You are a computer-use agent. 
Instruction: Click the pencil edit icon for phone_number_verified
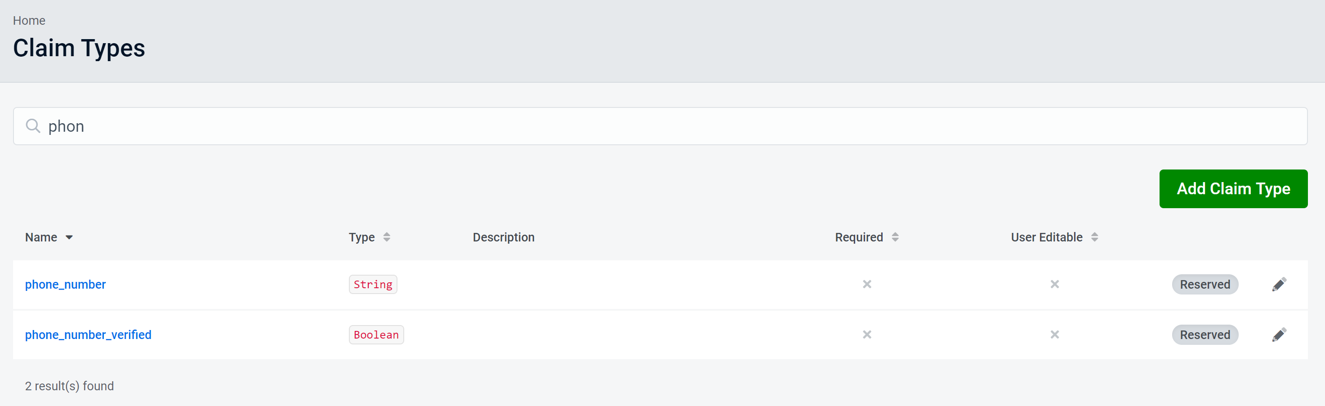(1279, 335)
